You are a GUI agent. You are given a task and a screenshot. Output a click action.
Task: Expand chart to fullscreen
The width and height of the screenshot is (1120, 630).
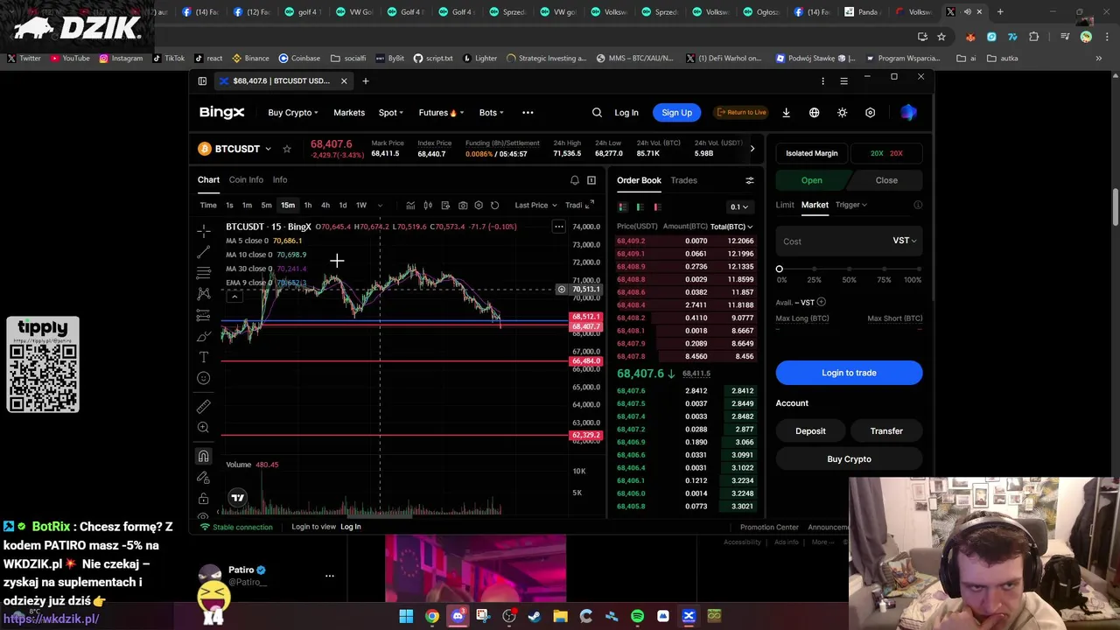[589, 205]
